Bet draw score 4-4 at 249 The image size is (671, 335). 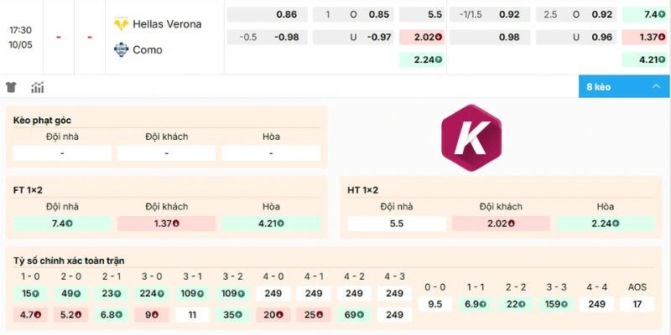pos(596,304)
